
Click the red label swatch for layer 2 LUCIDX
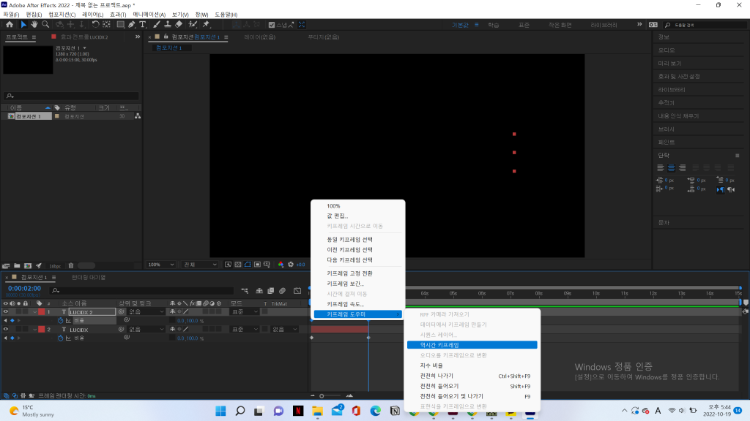point(42,330)
